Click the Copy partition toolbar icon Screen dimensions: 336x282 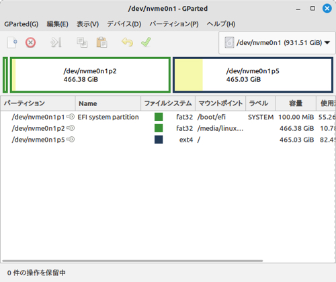[x=82, y=42]
